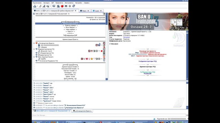Click the binoculars search toolbar icon
The image size is (220, 123).
pos(66,6)
